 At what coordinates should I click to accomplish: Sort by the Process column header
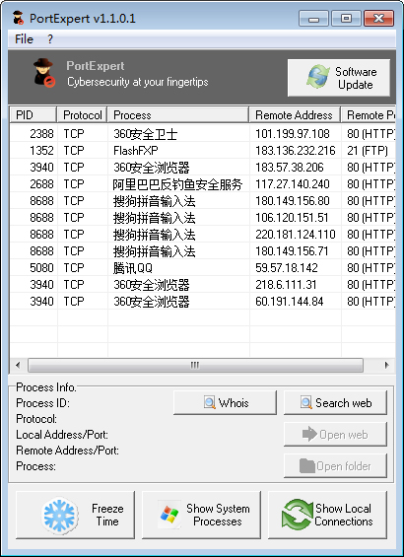(x=178, y=115)
